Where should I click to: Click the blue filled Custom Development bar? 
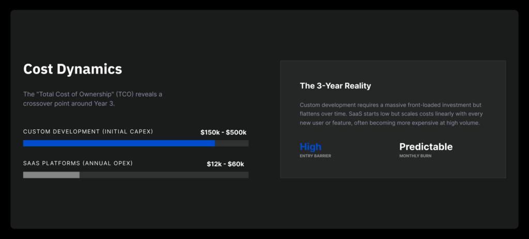coord(119,143)
